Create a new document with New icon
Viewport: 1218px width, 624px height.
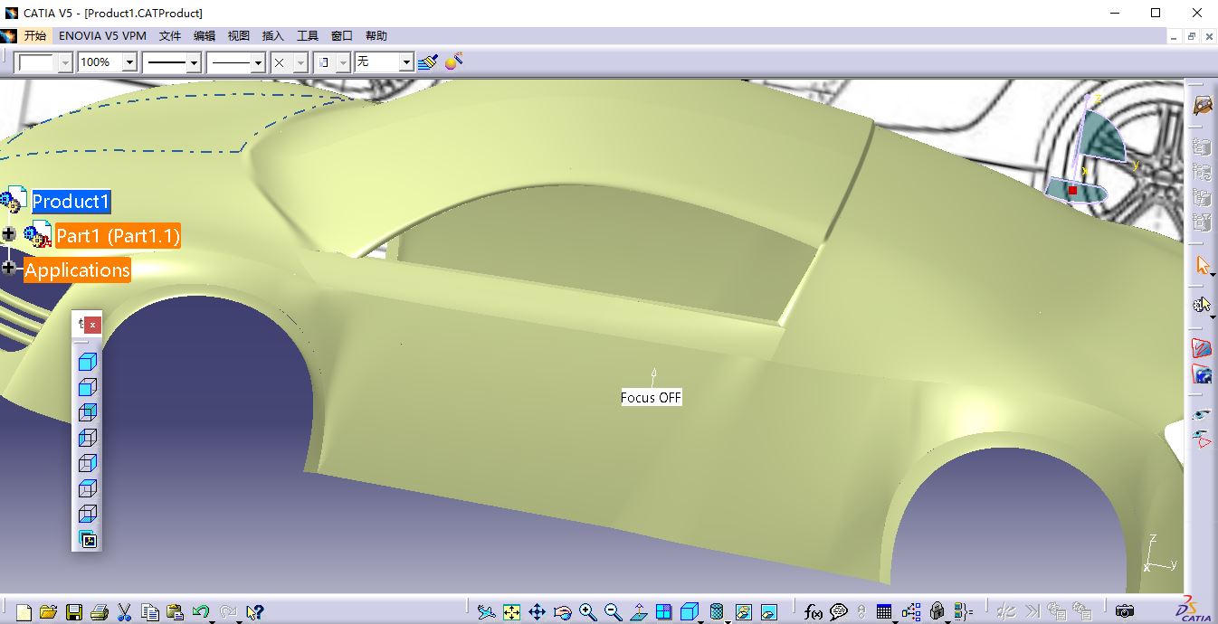click(24, 612)
